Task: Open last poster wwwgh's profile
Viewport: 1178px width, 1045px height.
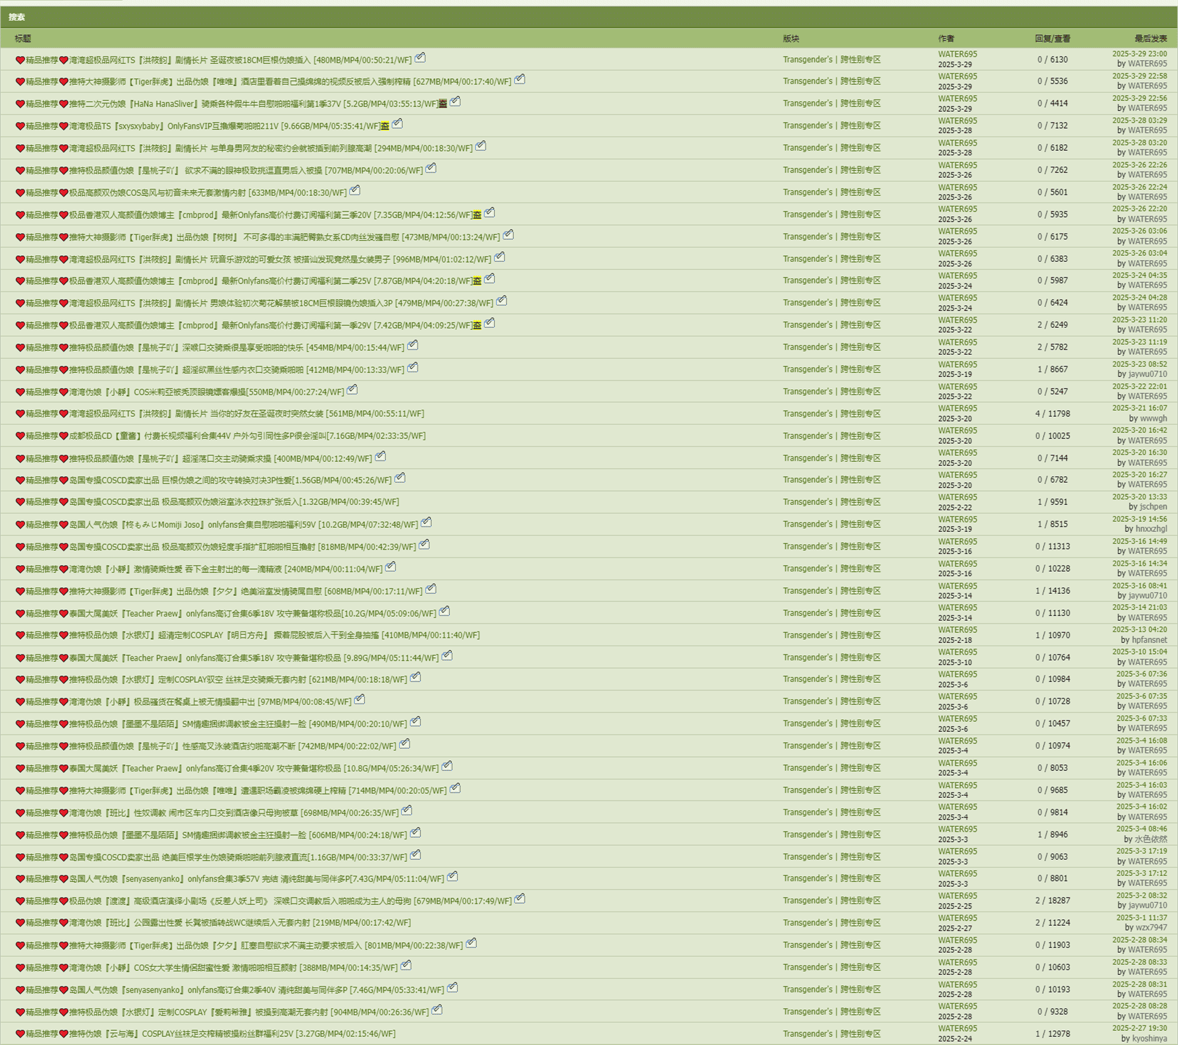Action: [1153, 418]
